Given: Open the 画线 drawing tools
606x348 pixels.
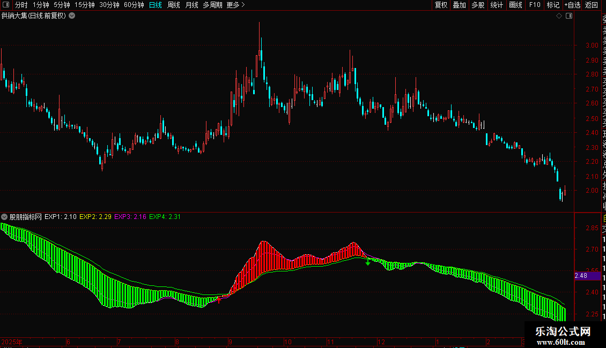Looking at the screenshot, I should 515,5.
